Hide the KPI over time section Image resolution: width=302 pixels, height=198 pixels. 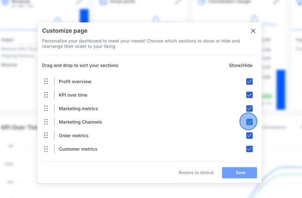pyautogui.click(x=249, y=95)
